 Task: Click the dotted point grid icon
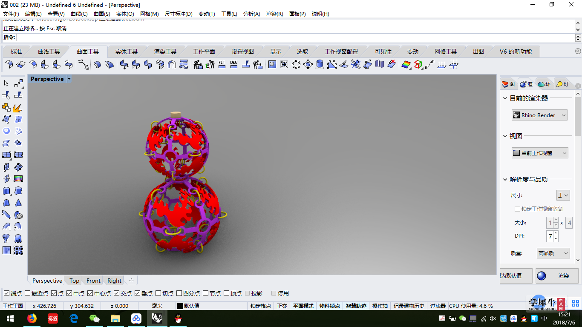[18, 250]
